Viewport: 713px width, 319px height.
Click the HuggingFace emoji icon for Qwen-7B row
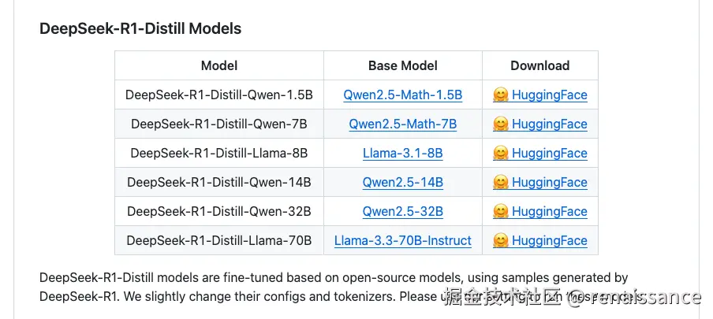pos(500,124)
